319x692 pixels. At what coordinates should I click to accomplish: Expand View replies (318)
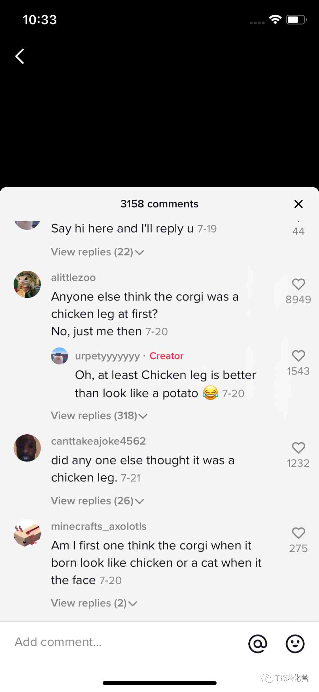[99, 416]
